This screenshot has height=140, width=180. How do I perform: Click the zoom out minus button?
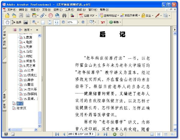point(63,22)
